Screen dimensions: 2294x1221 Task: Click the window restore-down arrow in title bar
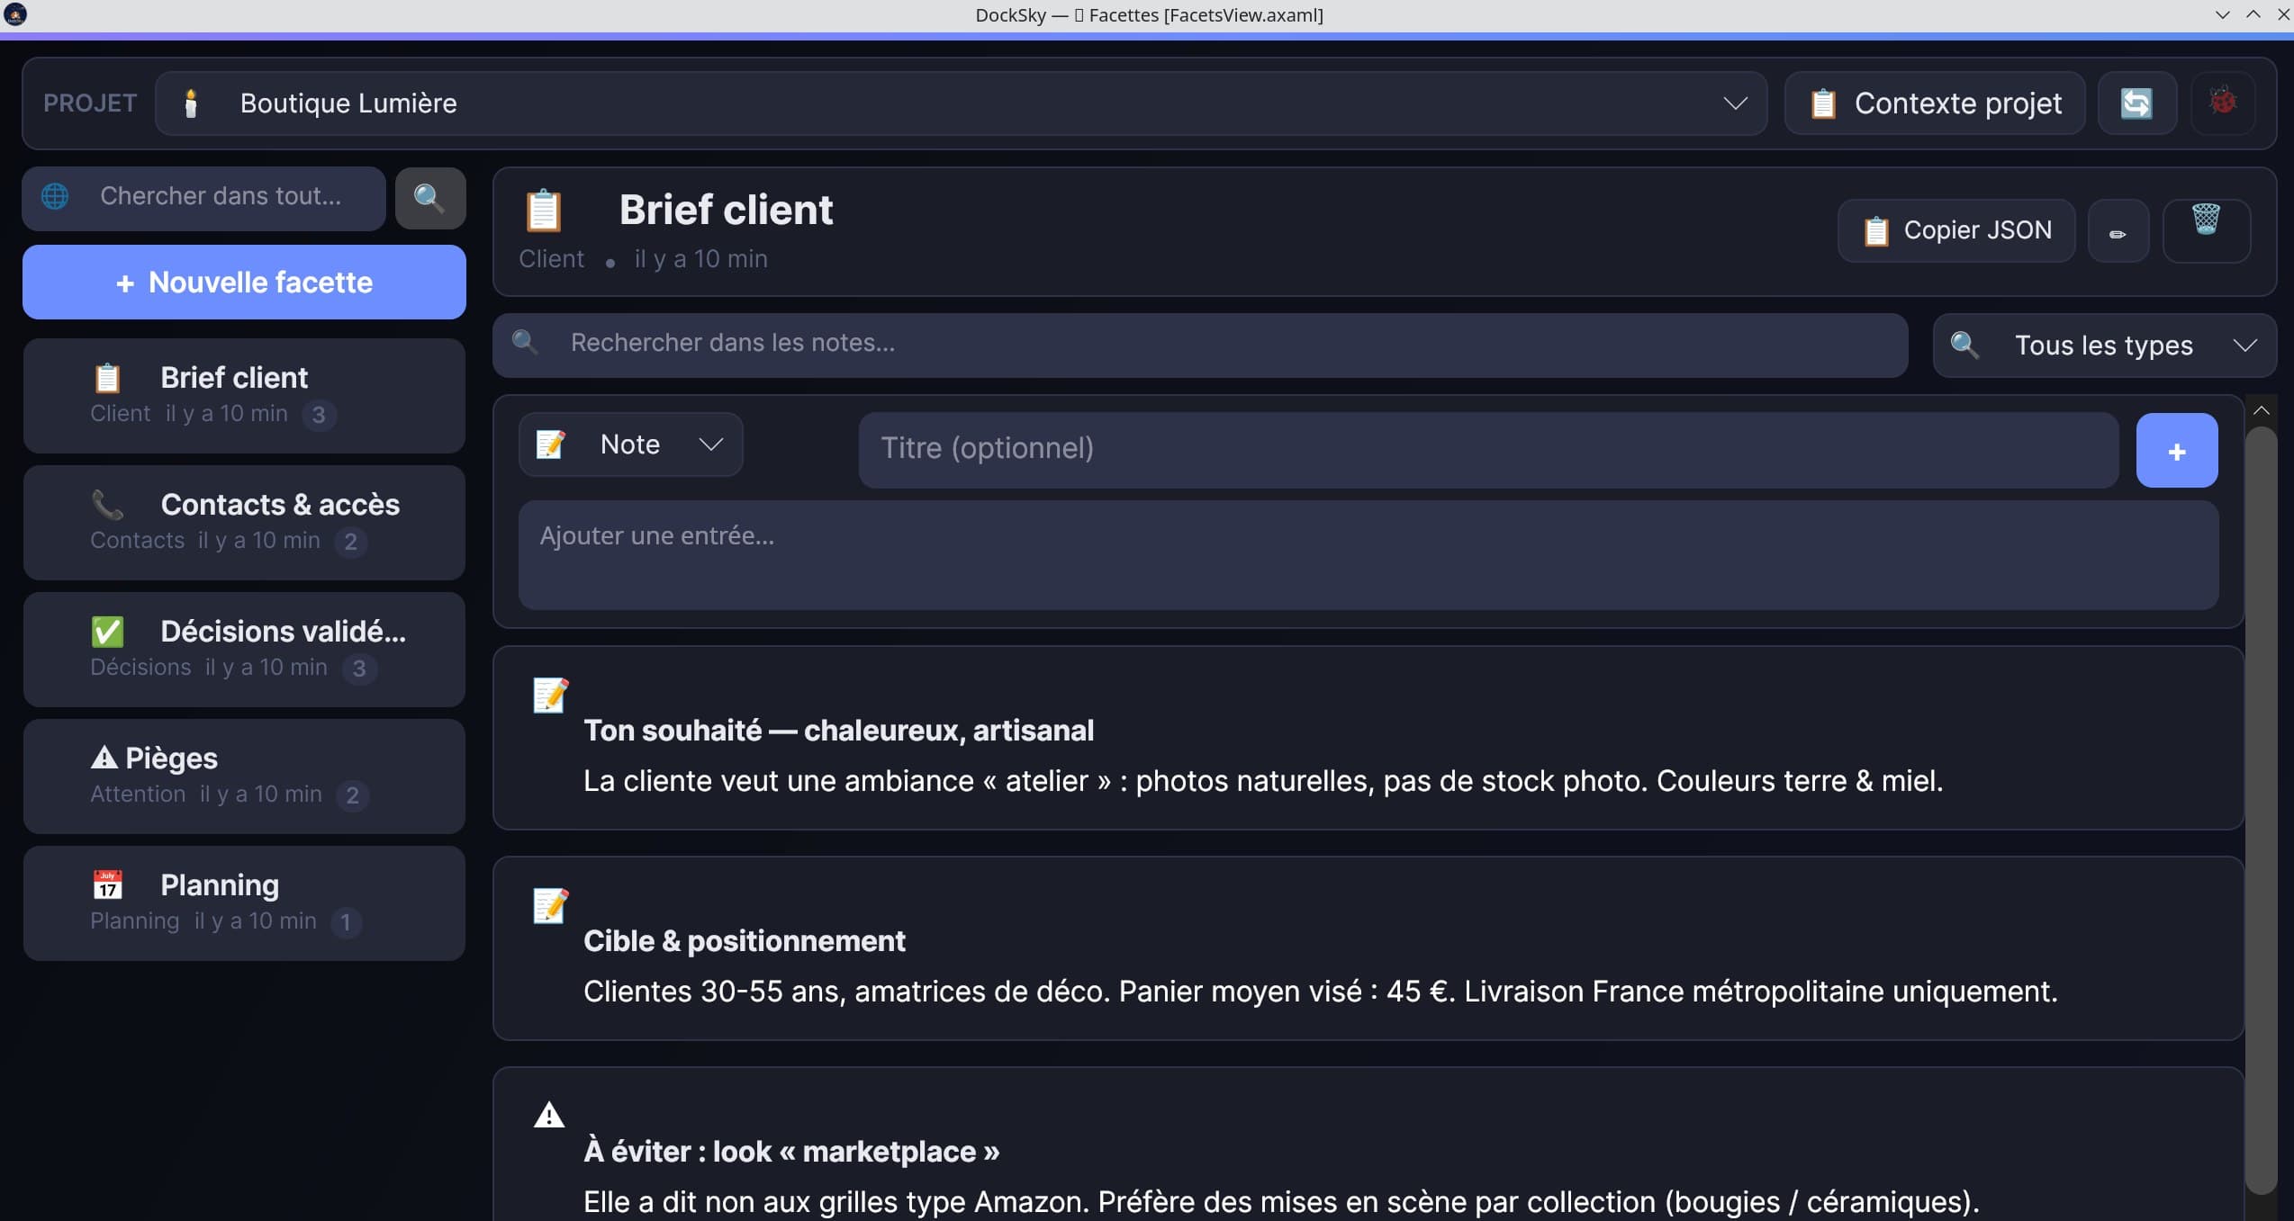tap(2222, 14)
